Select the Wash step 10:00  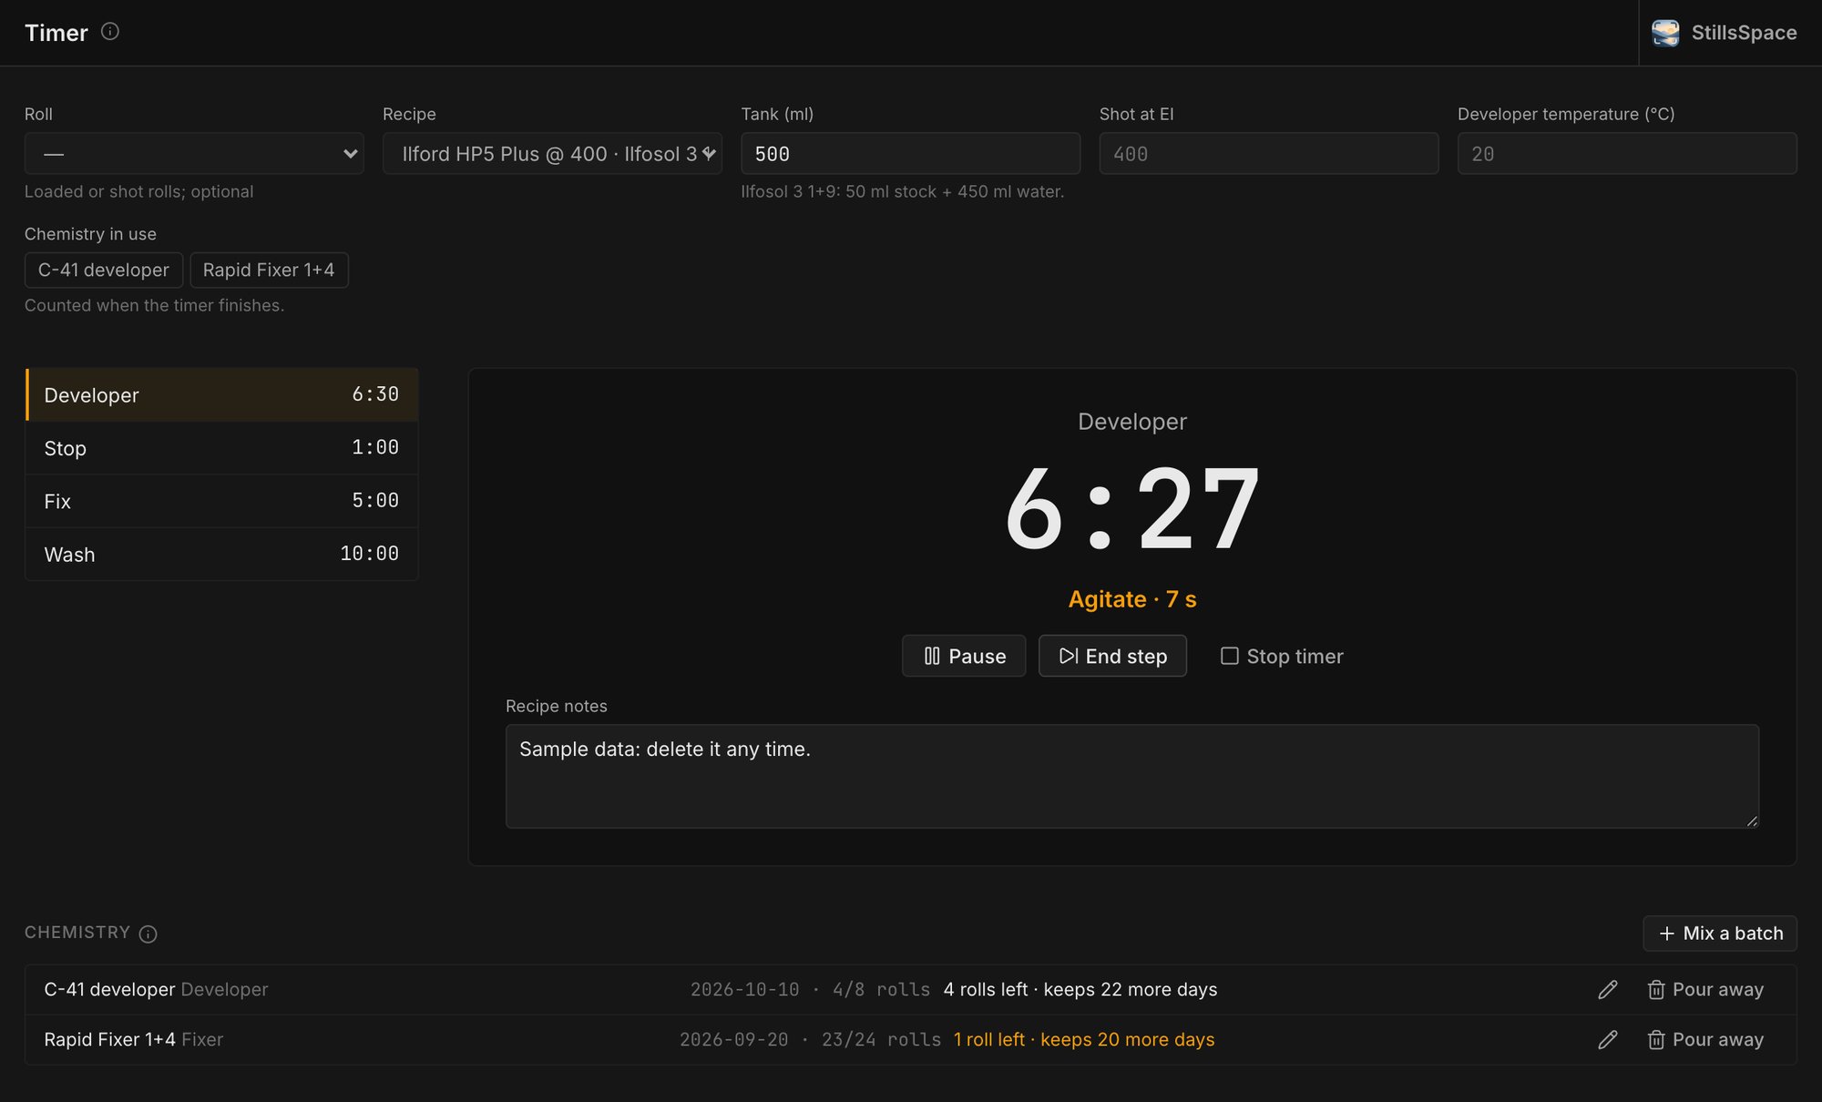click(x=221, y=554)
